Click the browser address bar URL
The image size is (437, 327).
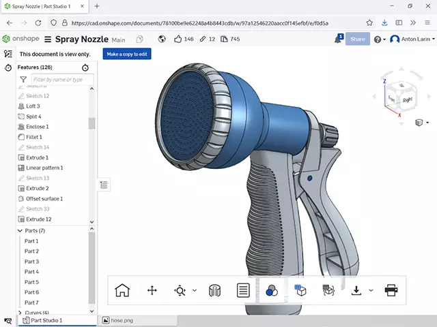click(199, 23)
